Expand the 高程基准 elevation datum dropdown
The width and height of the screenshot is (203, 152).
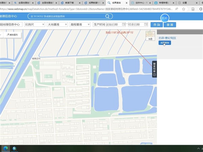(x=80, y=24)
